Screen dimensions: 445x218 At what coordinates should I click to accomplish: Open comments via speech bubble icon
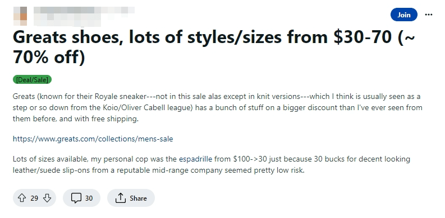pyautogui.click(x=76, y=198)
